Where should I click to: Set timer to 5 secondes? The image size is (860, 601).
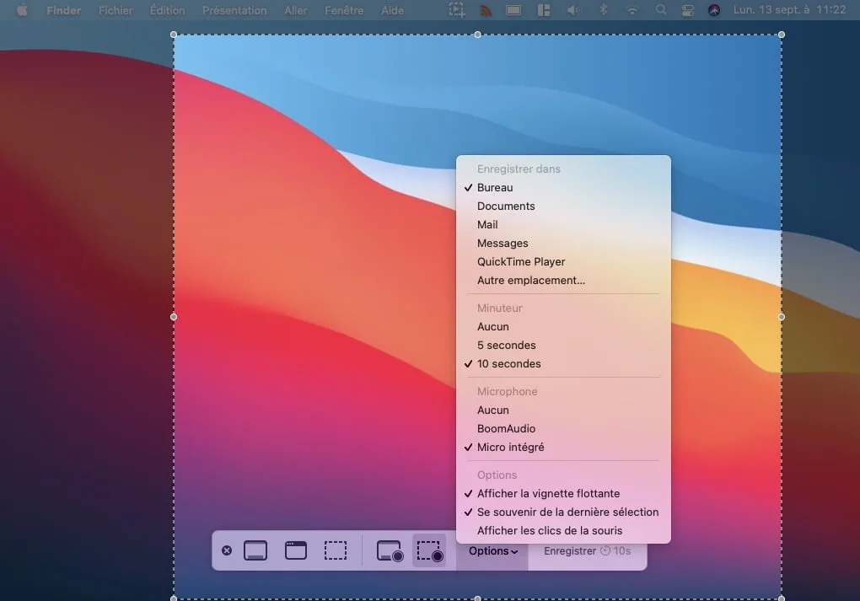tap(563, 346)
